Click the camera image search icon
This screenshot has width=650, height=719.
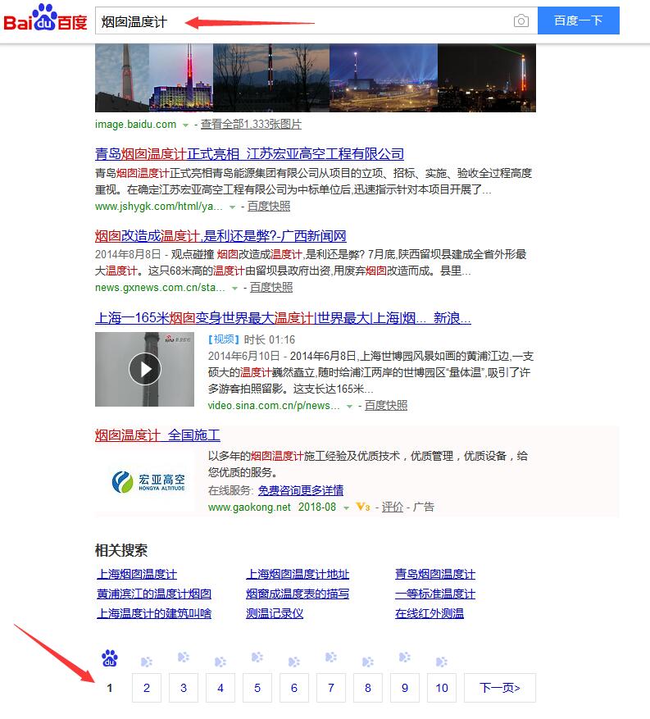tap(521, 21)
